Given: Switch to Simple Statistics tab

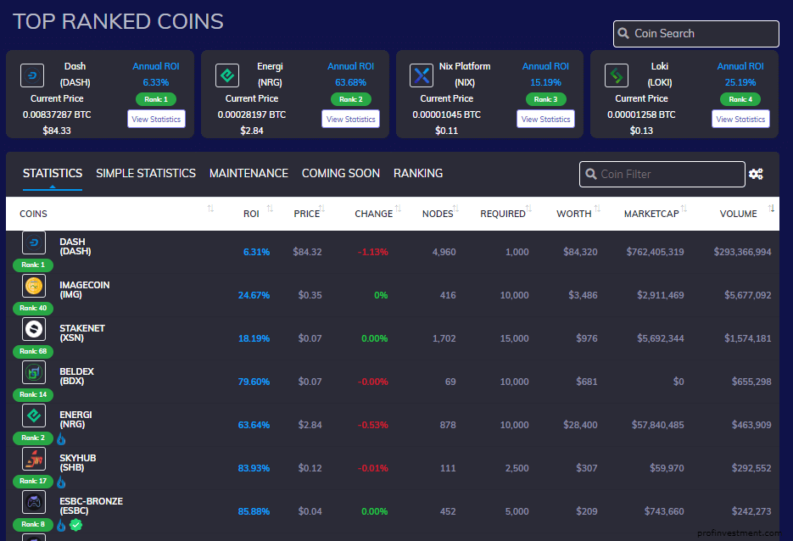Looking at the screenshot, I should [x=146, y=173].
